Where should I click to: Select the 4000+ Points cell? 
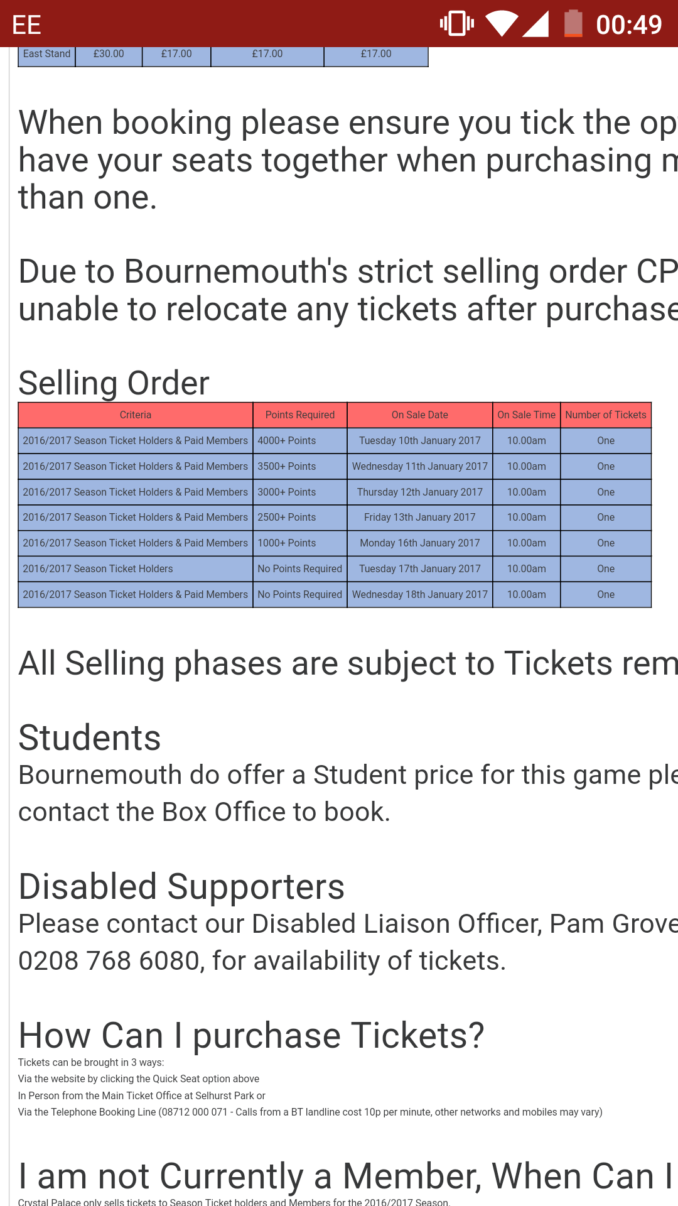(x=287, y=440)
